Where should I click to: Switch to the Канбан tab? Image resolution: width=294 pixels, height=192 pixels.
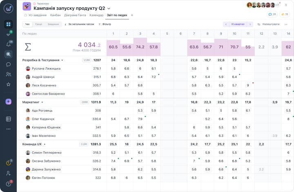click(55, 15)
